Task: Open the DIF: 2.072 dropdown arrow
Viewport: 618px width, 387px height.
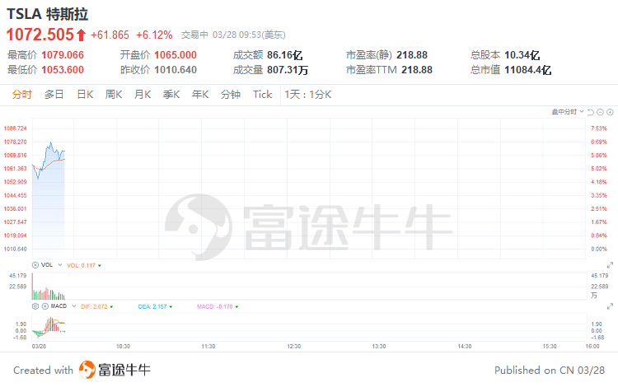Action: pyautogui.click(x=111, y=306)
